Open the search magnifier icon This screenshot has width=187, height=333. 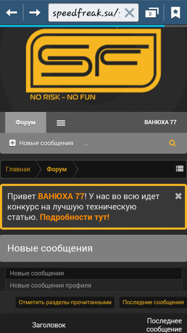click(x=172, y=143)
